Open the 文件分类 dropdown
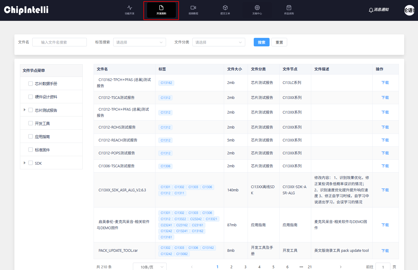Screen dimensions: 418x270 tap(219, 42)
